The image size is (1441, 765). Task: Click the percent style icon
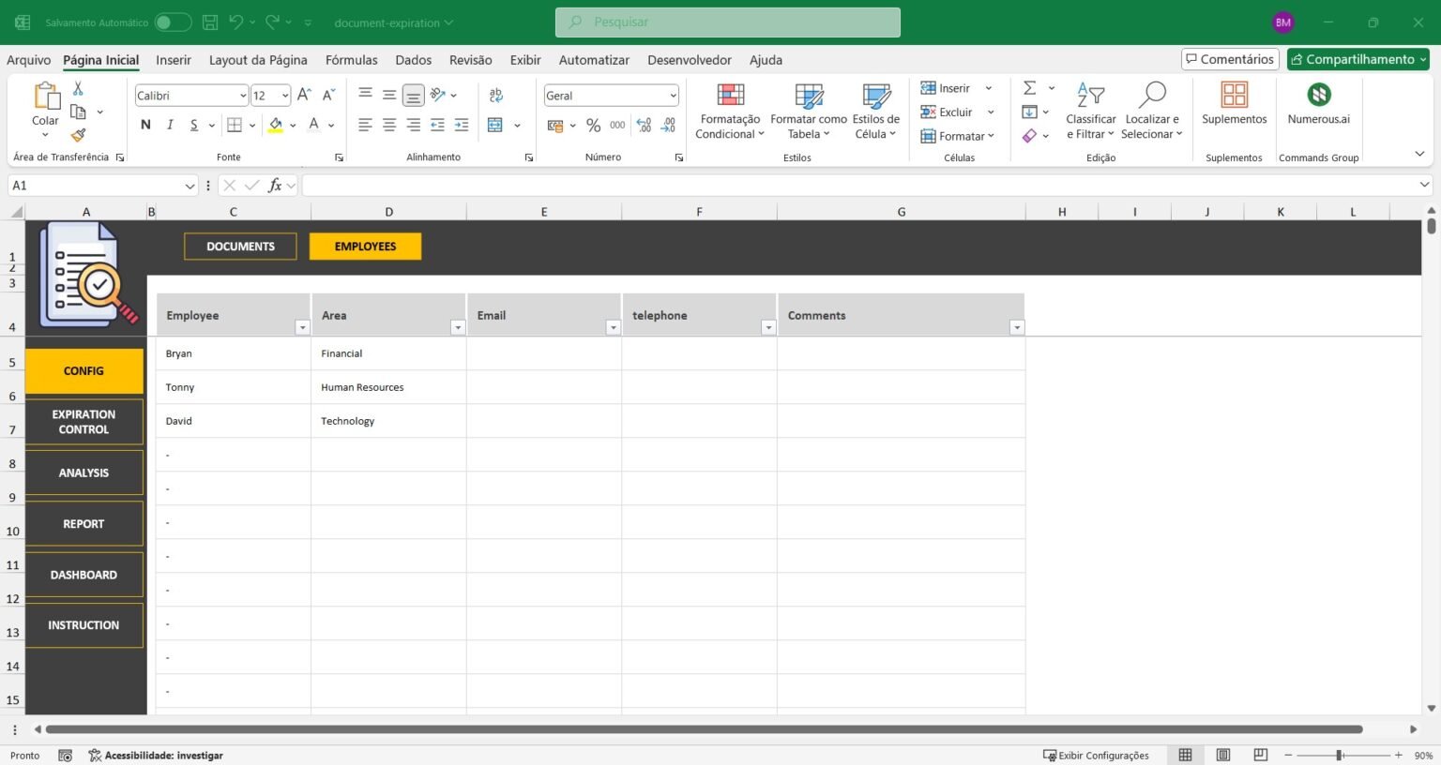tap(593, 124)
